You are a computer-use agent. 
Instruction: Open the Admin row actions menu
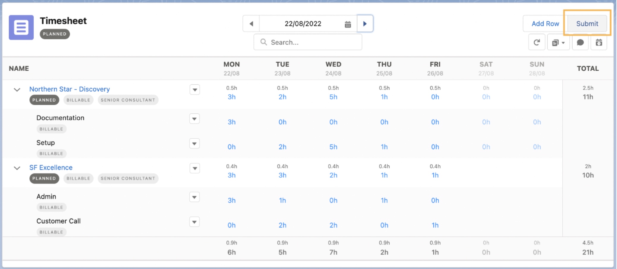point(194,197)
